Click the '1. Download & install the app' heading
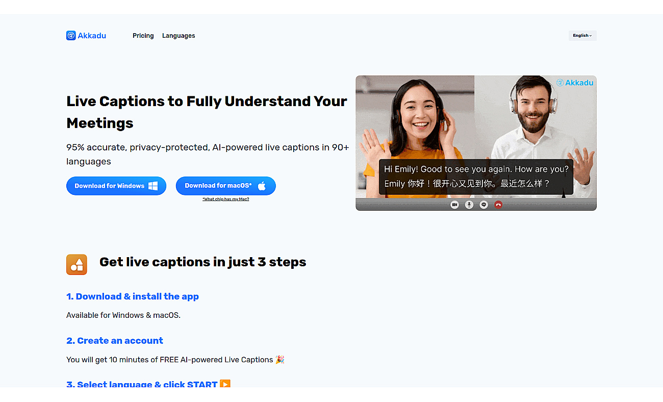The height and width of the screenshot is (402, 663). [133, 296]
